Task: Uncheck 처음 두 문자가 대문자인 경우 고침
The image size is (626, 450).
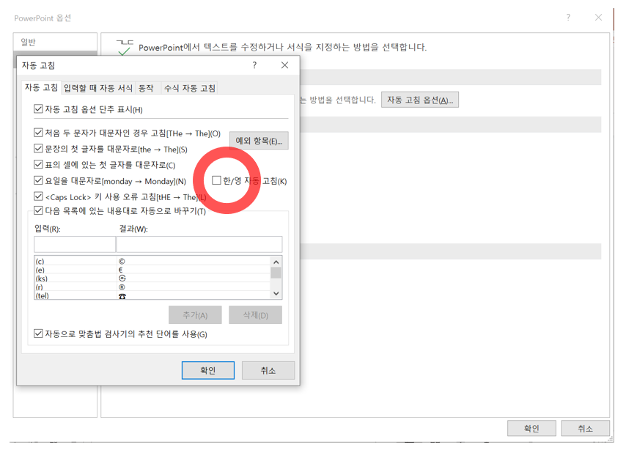Action: [38, 133]
